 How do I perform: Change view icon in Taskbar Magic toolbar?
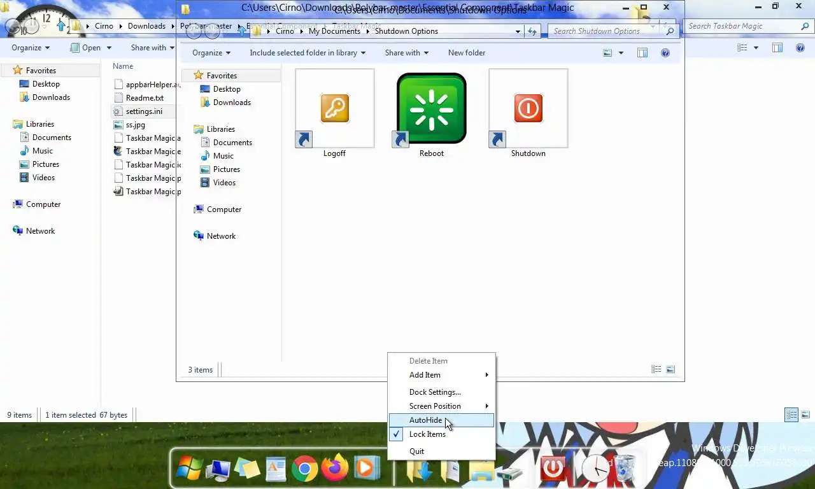[x=742, y=48]
